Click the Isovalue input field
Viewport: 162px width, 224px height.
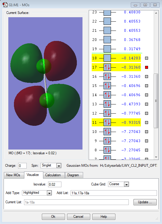click(x=55, y=184)
